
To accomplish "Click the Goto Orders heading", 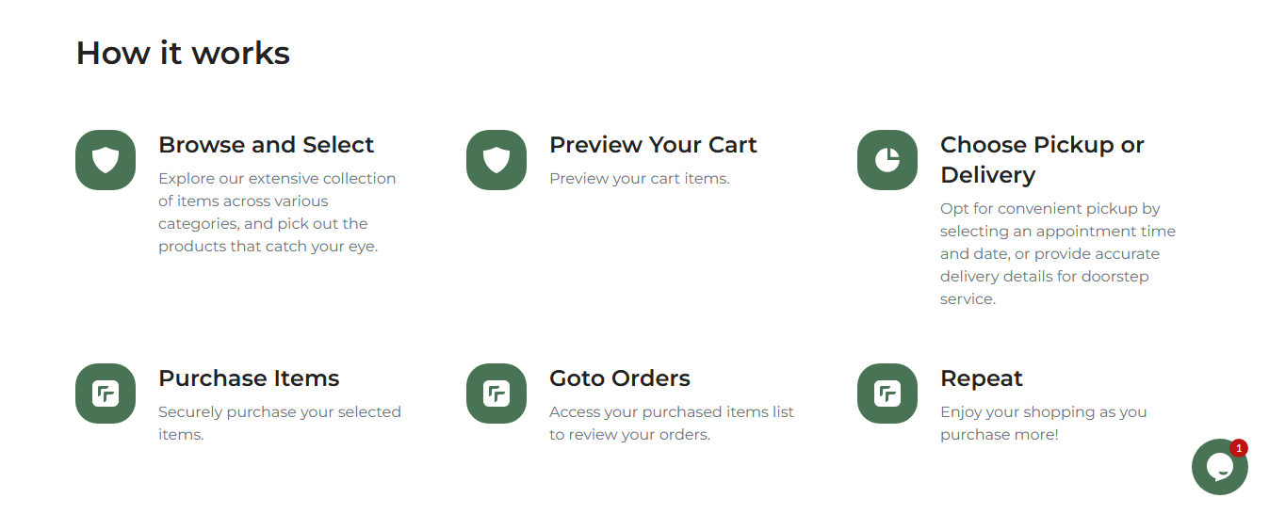I will (x=620, y=378).
